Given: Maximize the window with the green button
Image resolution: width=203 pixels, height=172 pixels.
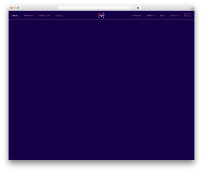Looking at the screenshot, I should 18,8.
